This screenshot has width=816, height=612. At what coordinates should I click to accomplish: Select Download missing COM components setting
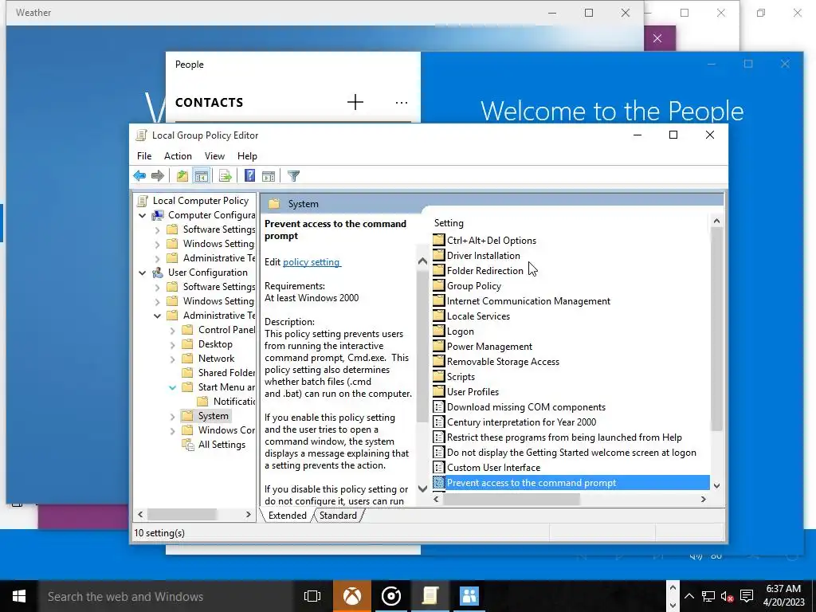pos(526,407)
